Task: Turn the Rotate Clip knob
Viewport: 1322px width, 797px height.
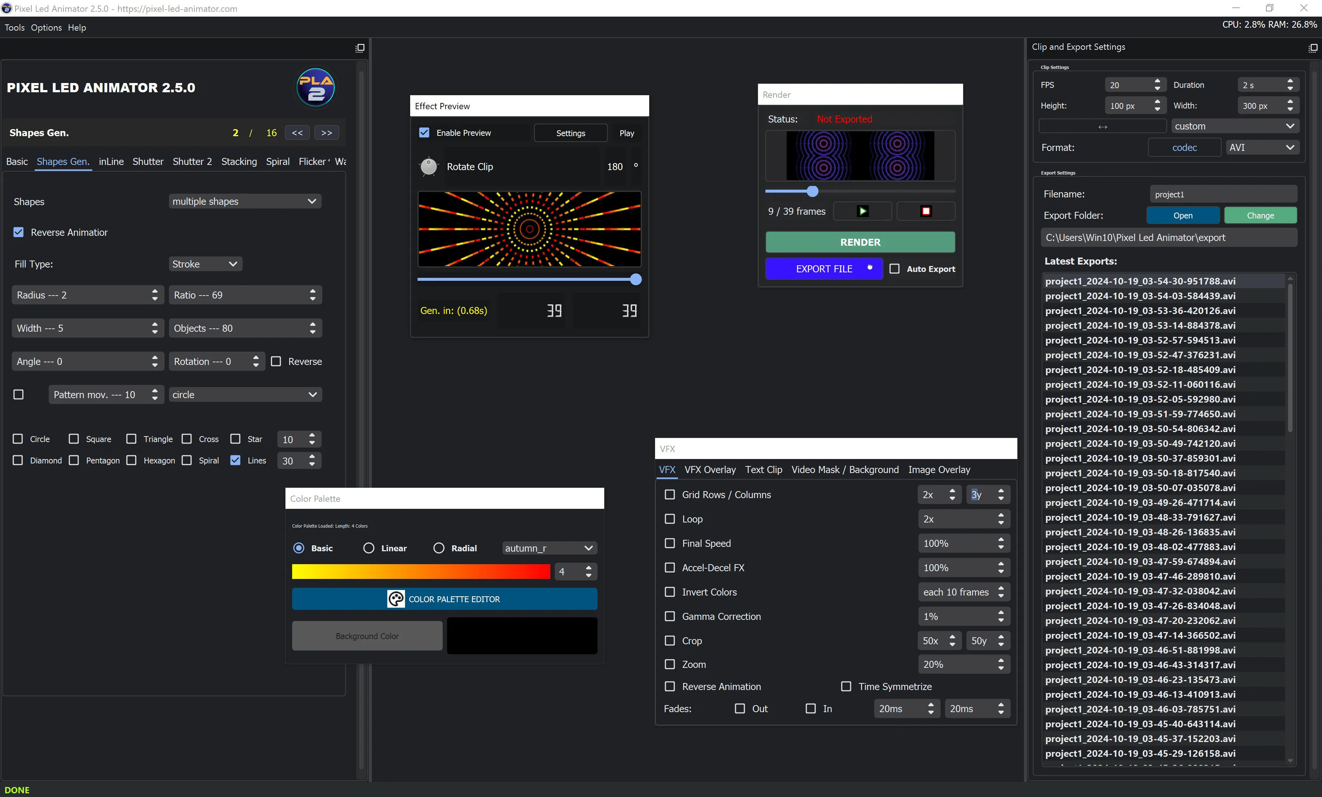Action: [x=429, y=166]
